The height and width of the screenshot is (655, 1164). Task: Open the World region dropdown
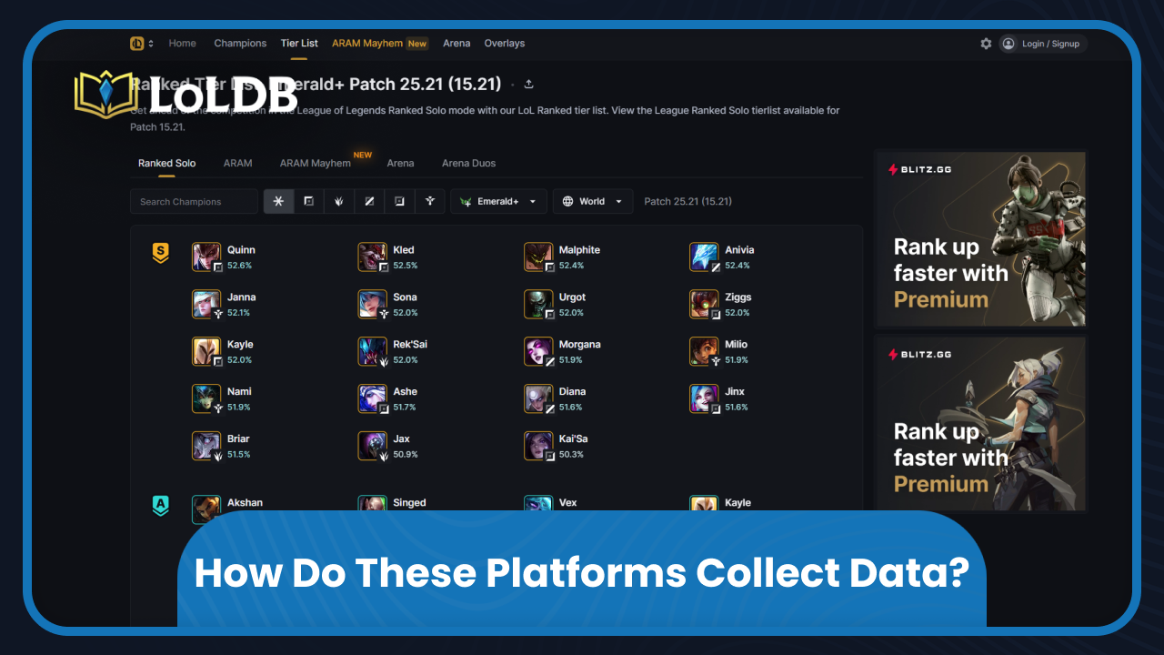593,201
